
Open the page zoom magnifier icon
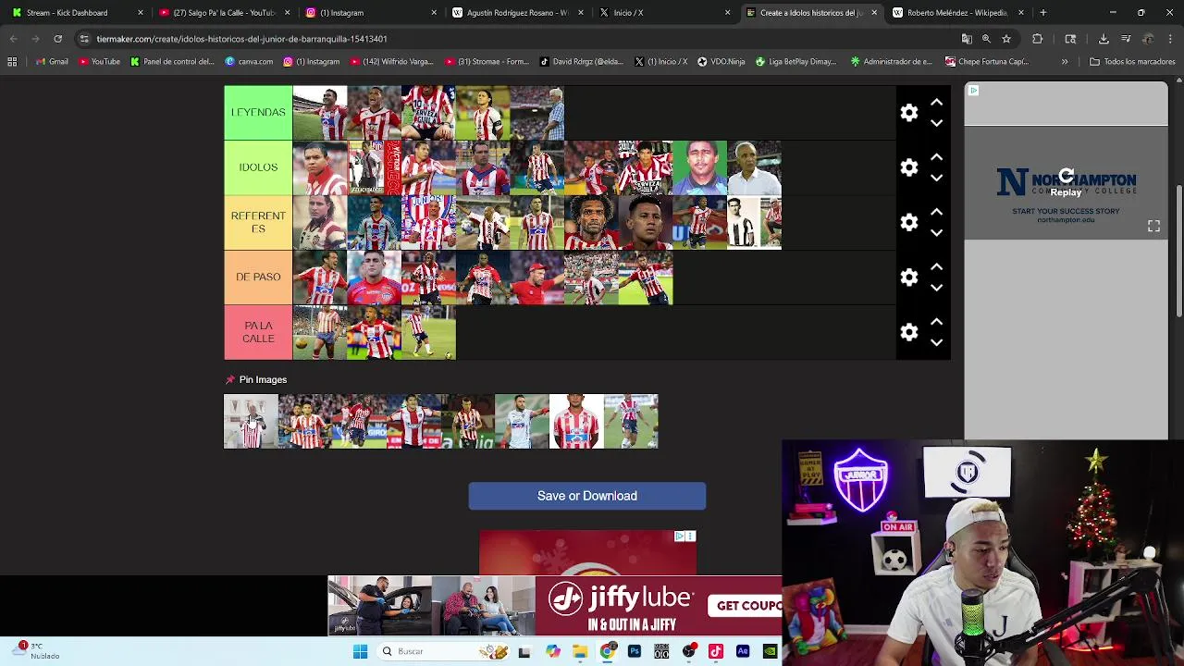986,39
